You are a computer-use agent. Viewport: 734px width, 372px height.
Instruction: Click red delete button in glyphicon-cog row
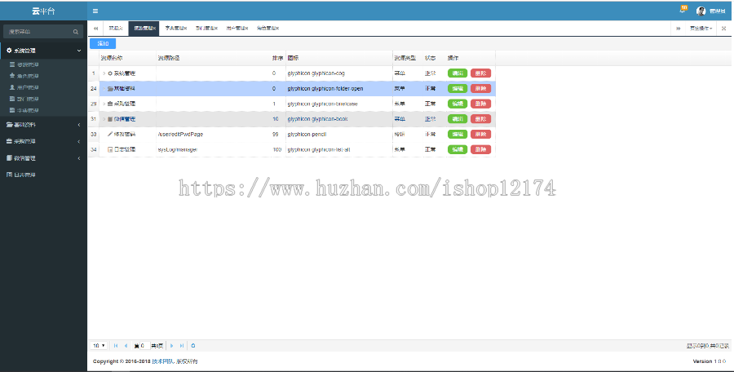click(x=480, y=73)
